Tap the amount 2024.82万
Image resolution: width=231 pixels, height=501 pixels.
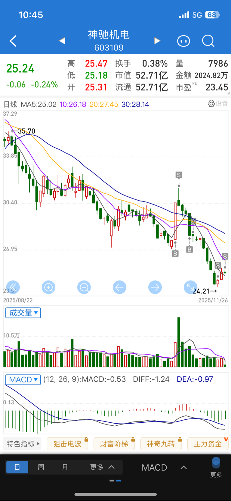pyautogui.click(x=211, y=75)
